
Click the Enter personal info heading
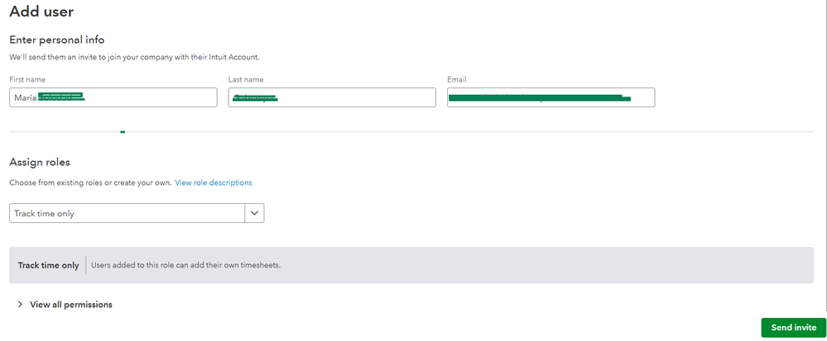(56, 40)
